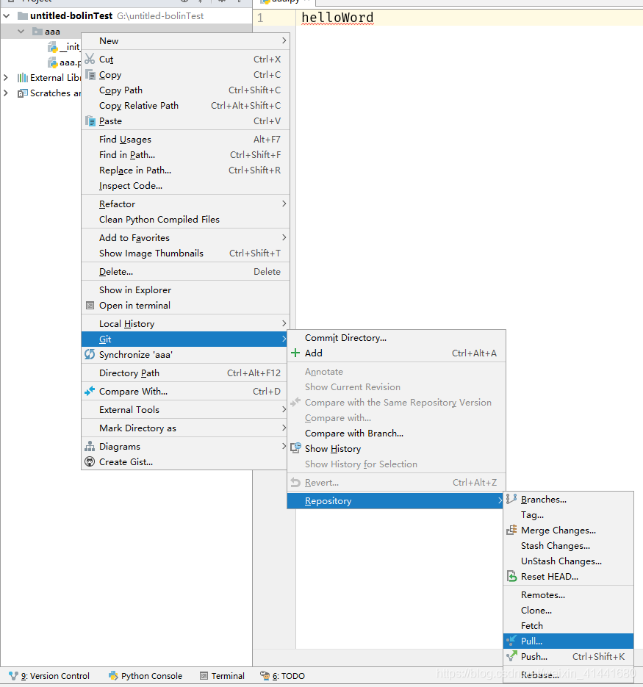Choose Fetch in Repository submenu
Viewport: 643px width, 687px height.
(x=569, y=626)
